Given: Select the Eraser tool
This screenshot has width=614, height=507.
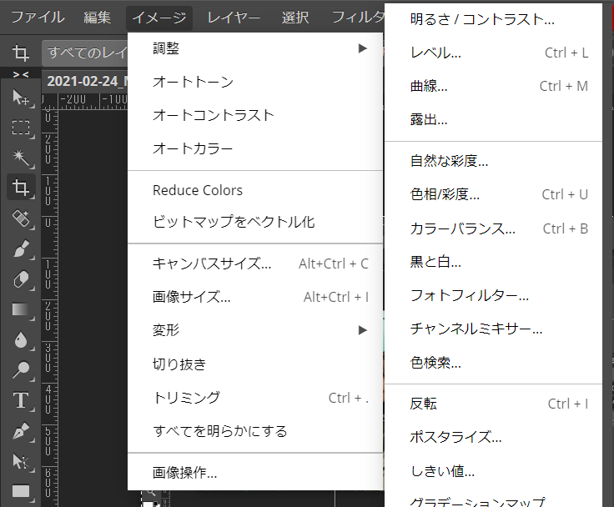Looking at the screenshot, I should pyautogui.click(x=20, y=279).
